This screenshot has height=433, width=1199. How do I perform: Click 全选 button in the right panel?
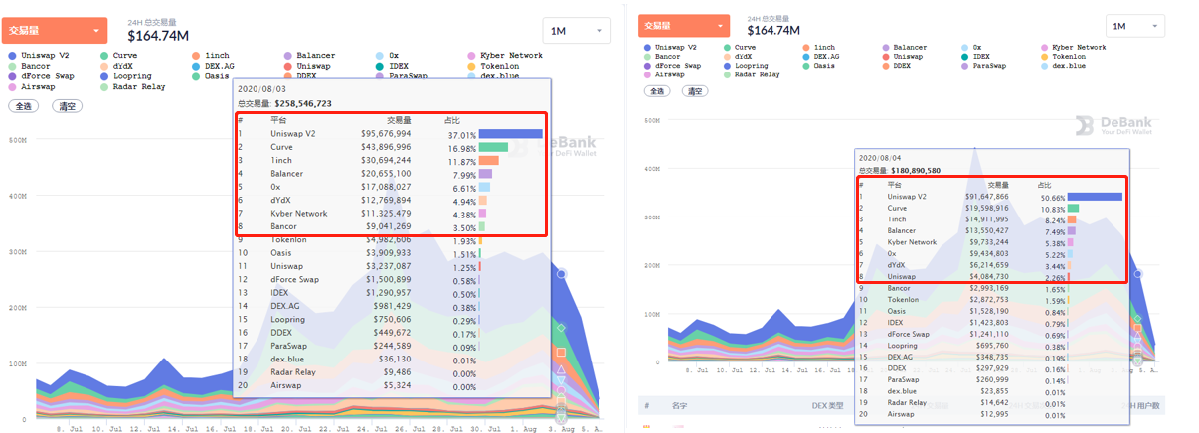[658, 90]
